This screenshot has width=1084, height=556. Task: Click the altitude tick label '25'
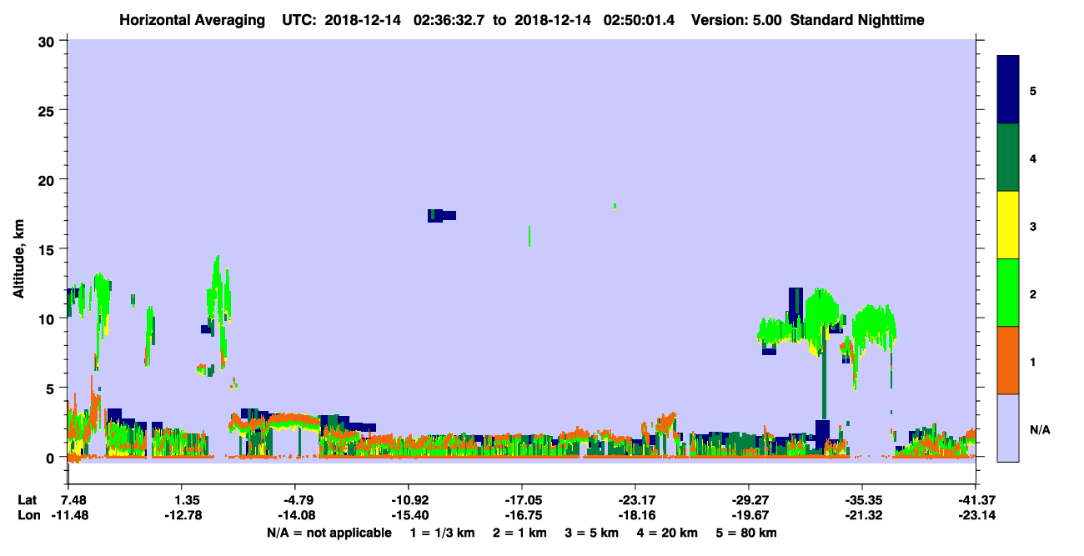[48, 110]
